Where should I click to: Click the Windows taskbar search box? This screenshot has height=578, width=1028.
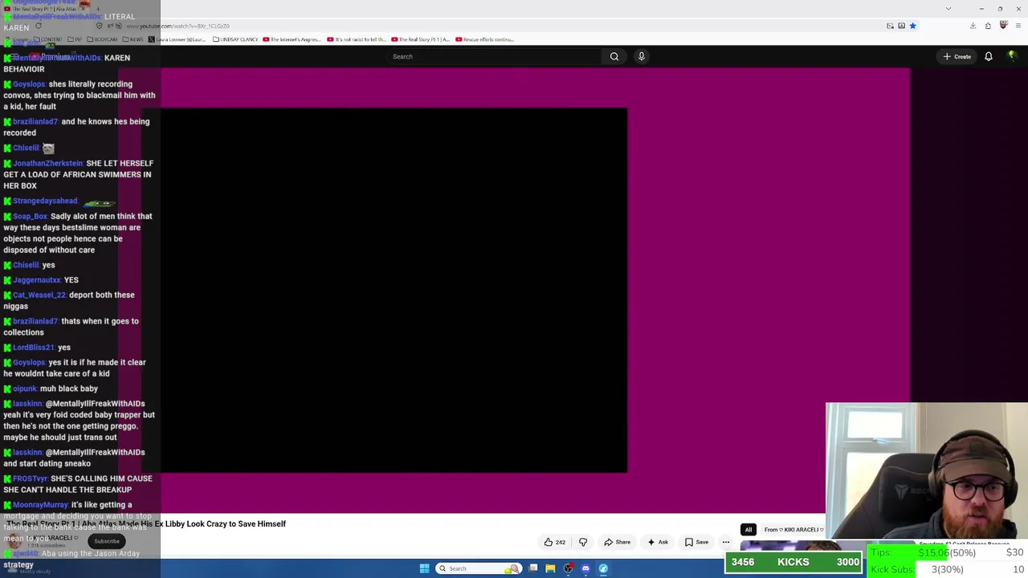click(478, 568)
